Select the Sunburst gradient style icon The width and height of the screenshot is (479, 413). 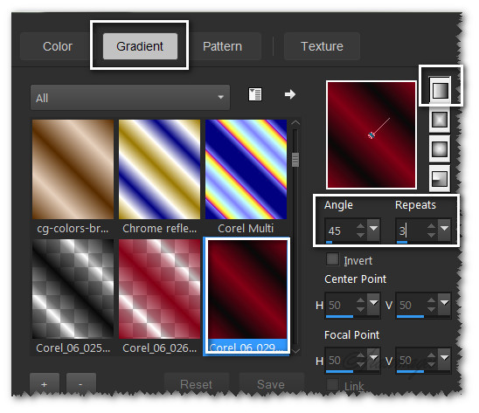440,149
